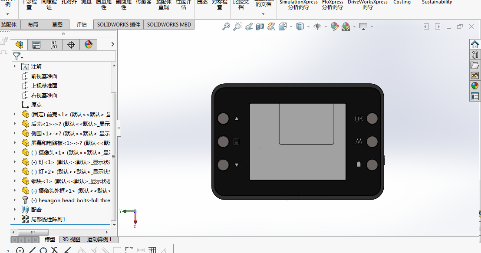Click the 测量 measure button
481x253 pixels.
pos(86,3)
